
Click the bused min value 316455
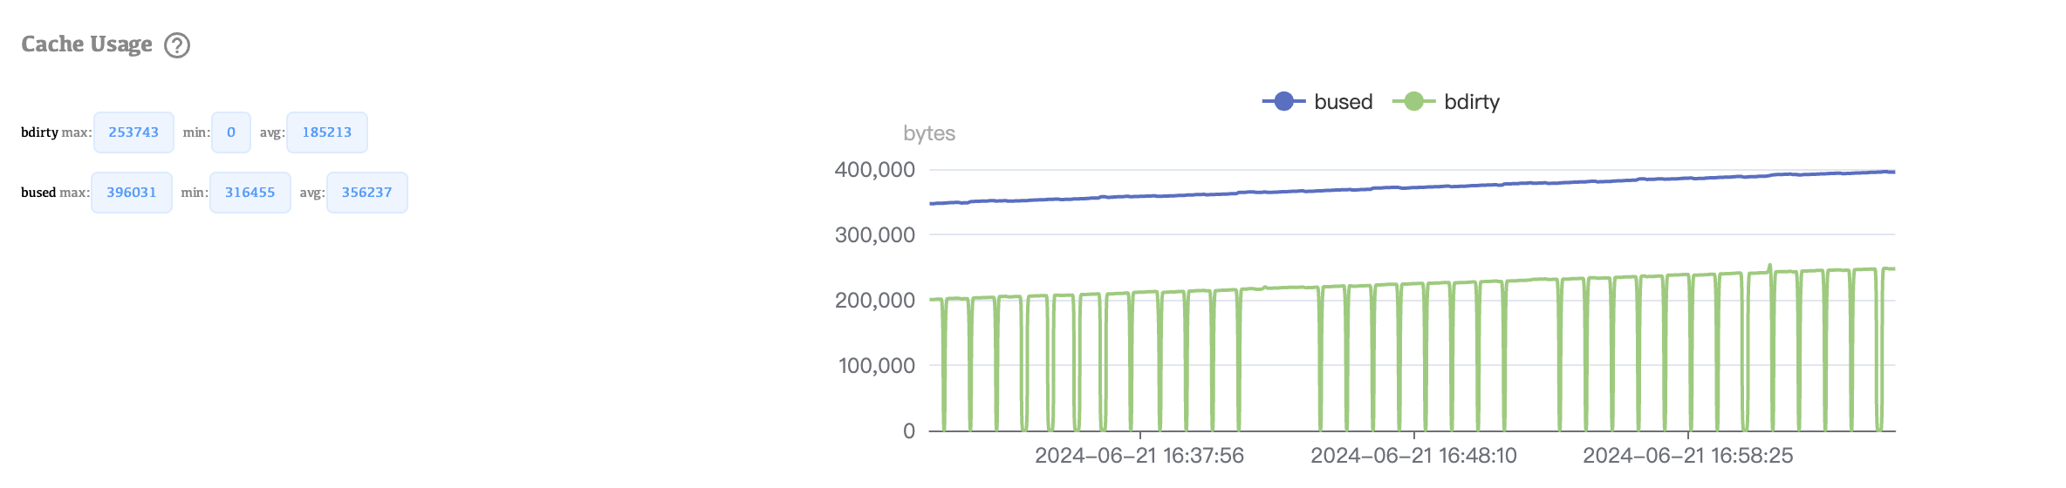(x=250, y=193)
